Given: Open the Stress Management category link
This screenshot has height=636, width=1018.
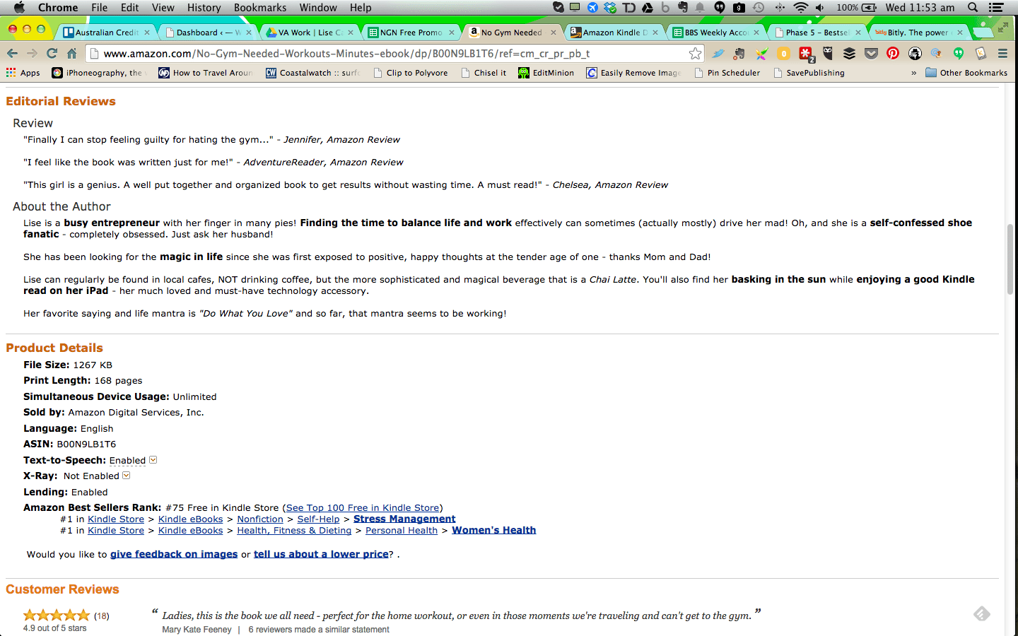Looking at the screenshot, I should pos(404,519).
